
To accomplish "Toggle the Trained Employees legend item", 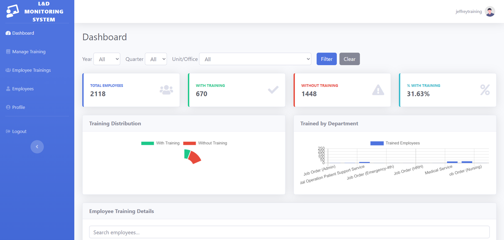I will pos(395,143).
